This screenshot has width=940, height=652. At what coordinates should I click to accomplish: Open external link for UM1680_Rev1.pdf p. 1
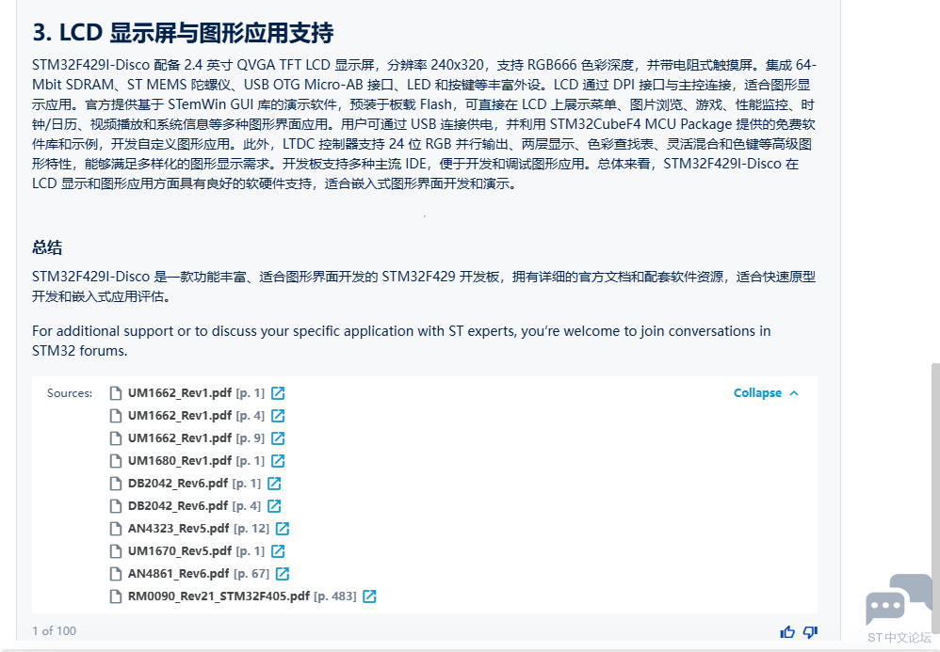278,461
